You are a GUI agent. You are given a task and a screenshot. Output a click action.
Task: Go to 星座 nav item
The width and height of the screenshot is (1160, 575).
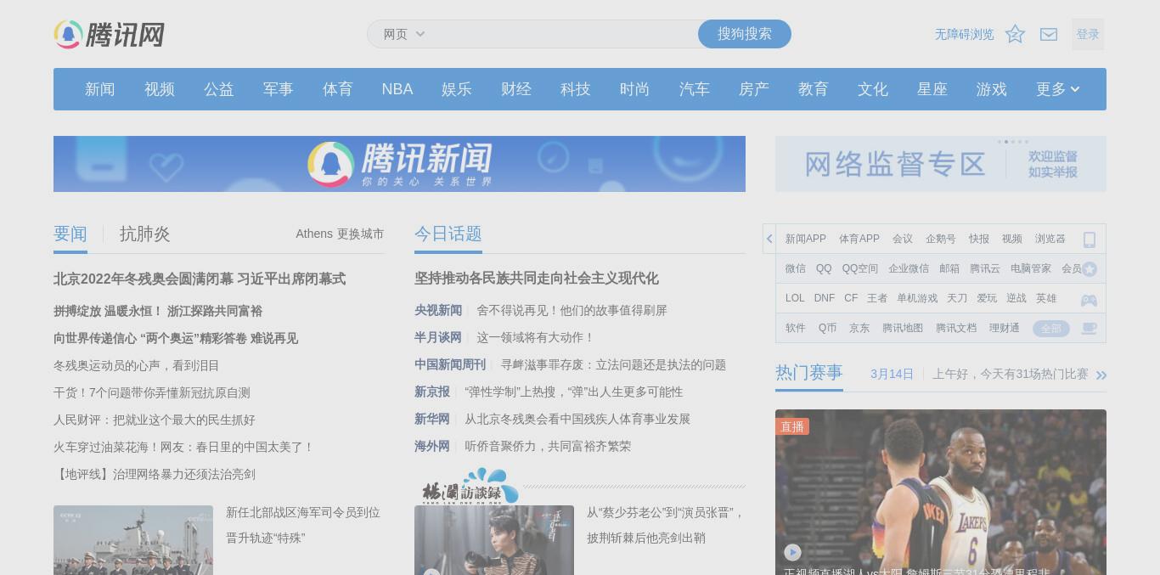[932, 89]
